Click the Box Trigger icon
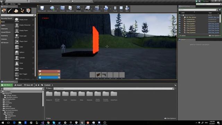The width and height of the screenshot is (222, 125). pyautogui.click(x=17, y=74)
